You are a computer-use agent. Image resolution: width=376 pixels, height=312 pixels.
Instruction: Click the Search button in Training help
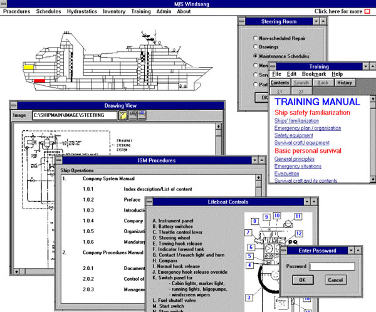tap(301, 83)
